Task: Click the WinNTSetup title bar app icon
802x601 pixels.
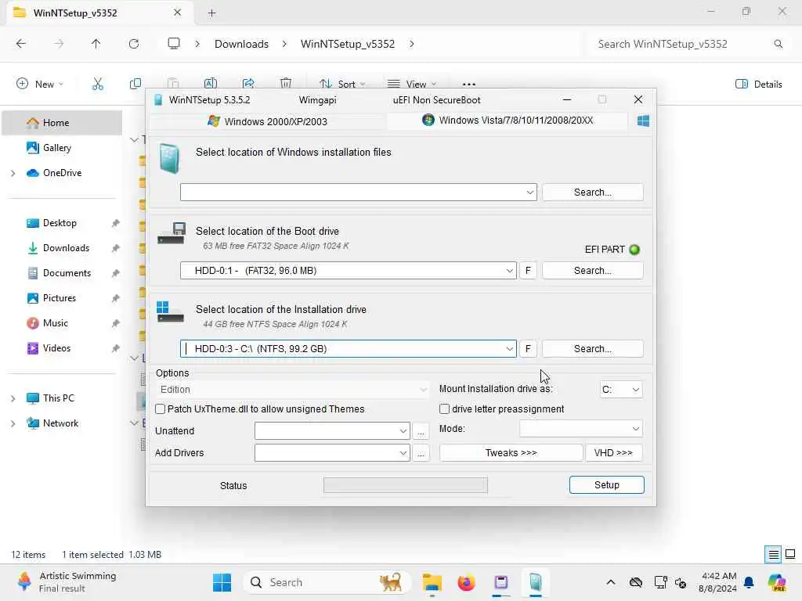Action: pos(158,100)
